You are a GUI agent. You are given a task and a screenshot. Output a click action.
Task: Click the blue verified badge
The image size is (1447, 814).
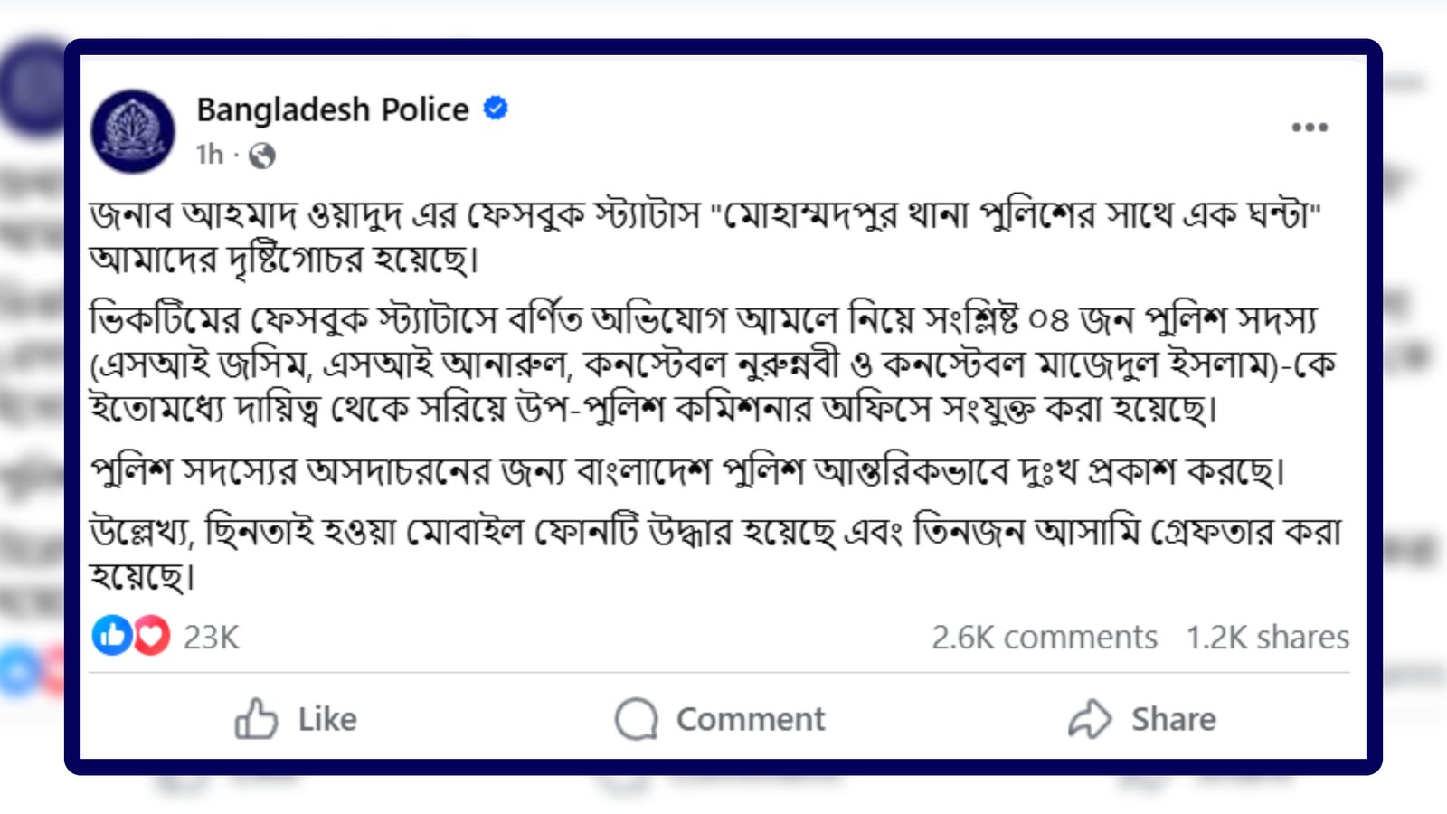[x=496, y=109]
